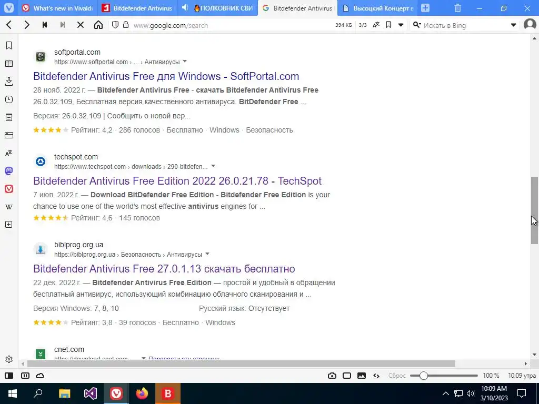539x404 pixels.
Task: Toggle images and animations icon
Action: tap(362, 376)
